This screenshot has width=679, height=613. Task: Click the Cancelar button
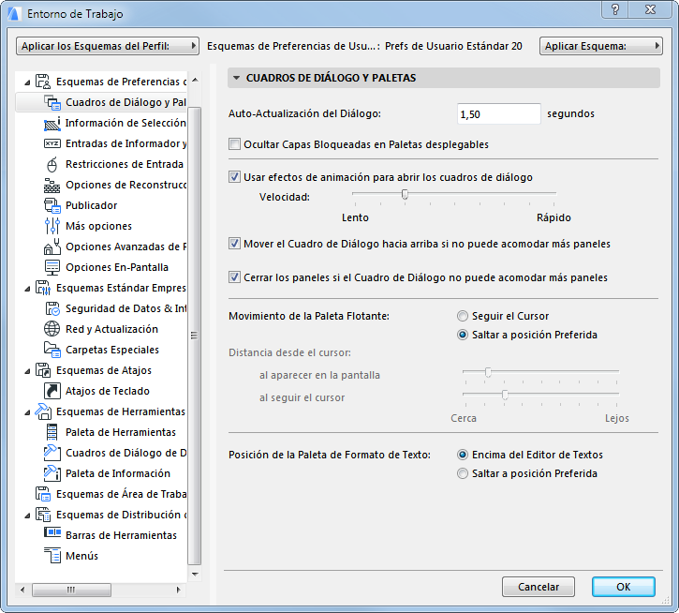539,587
